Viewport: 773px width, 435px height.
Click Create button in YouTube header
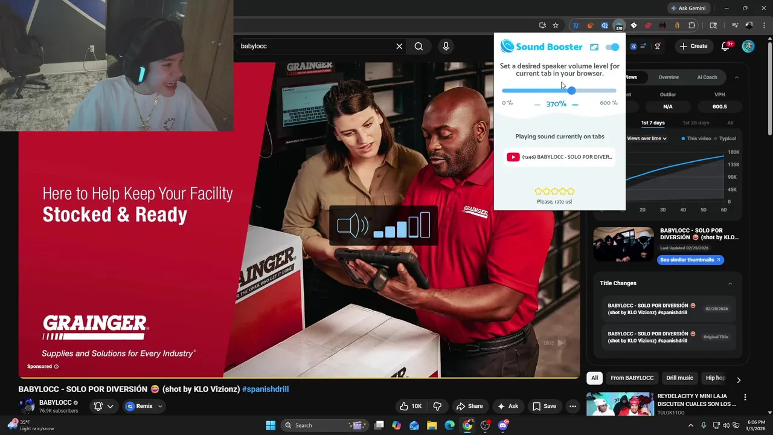pyautogui.click(x=693, y=46)
